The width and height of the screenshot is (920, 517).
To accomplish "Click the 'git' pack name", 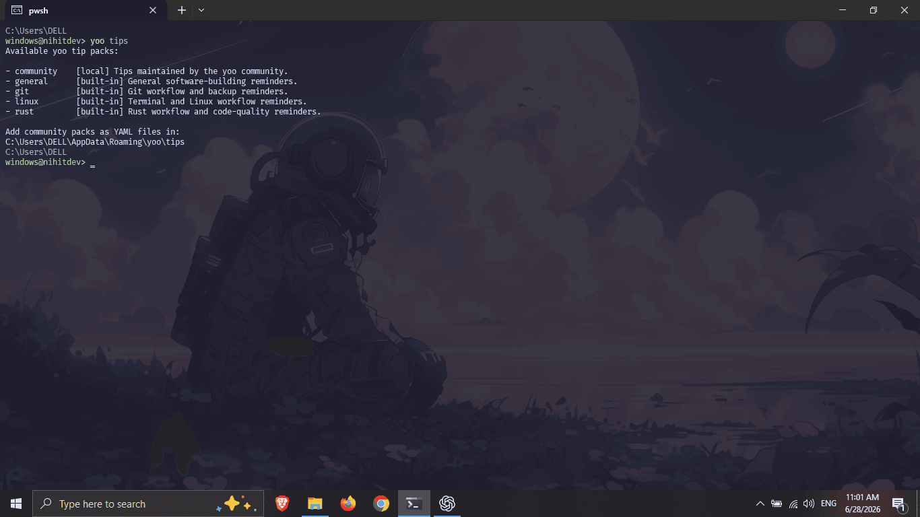I will point(22,92).
